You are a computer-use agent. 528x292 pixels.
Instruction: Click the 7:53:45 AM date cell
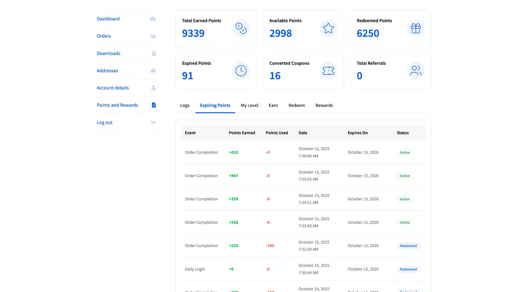314,222
